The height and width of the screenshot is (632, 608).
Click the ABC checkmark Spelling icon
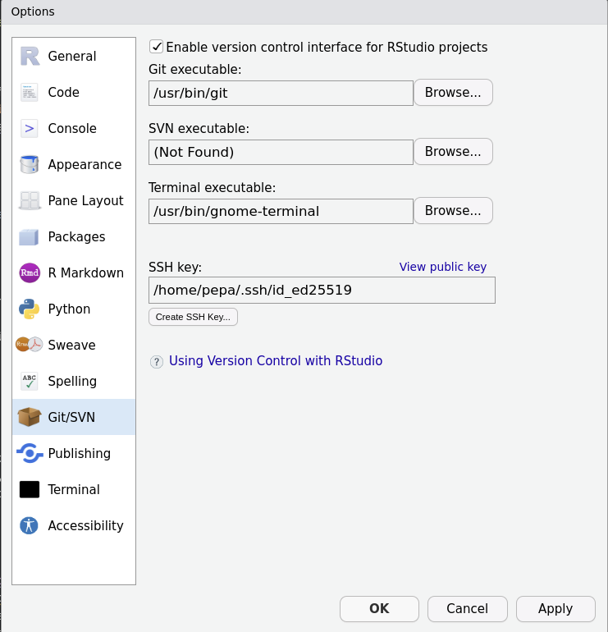pos(30,382)
